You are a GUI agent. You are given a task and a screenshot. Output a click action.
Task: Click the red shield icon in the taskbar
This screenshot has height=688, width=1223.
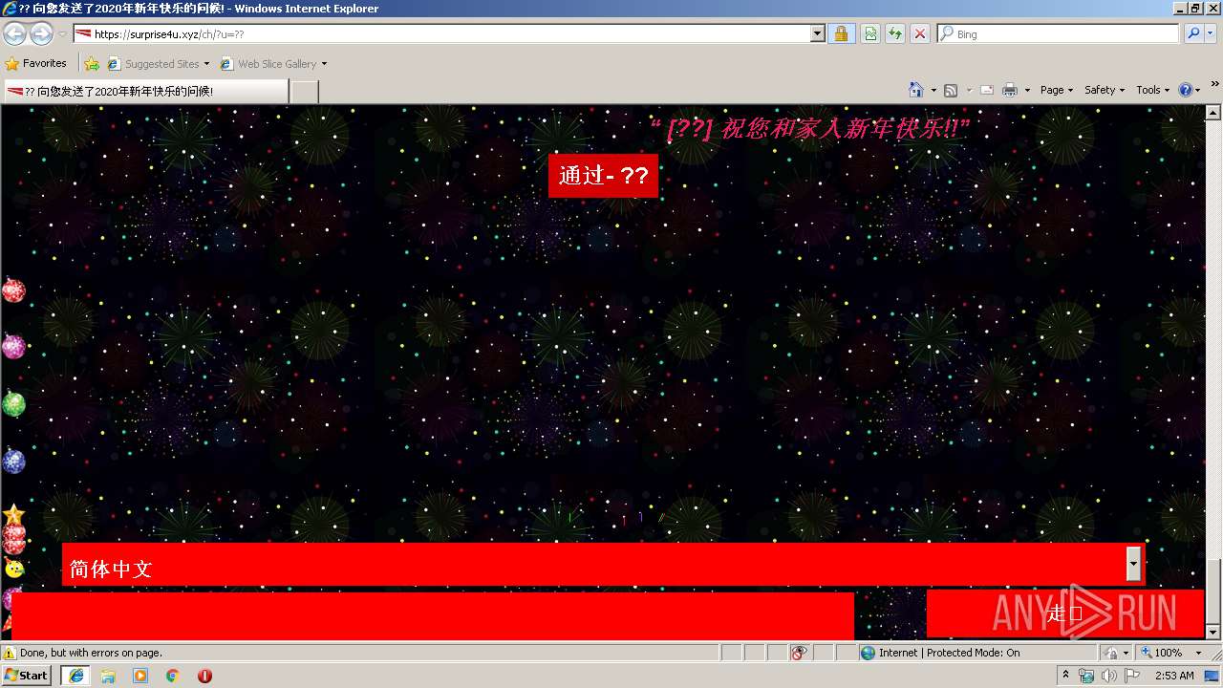click(204, 676)
